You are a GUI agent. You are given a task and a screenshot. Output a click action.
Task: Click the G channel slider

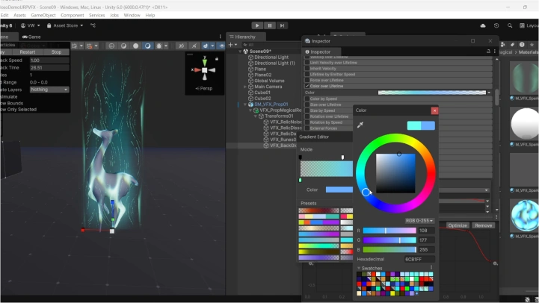(389, 240)
